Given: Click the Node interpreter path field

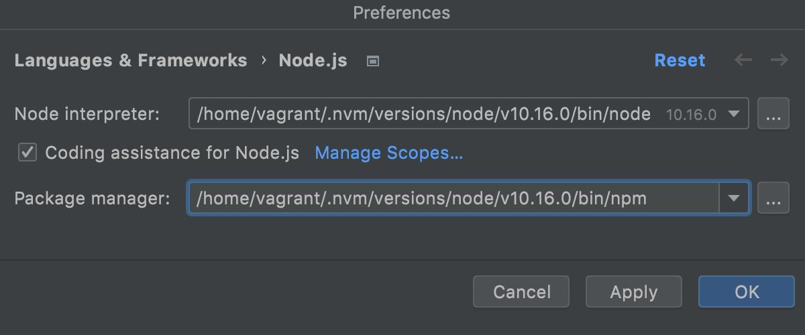Looking at the screenshot, I should point(423,114).
